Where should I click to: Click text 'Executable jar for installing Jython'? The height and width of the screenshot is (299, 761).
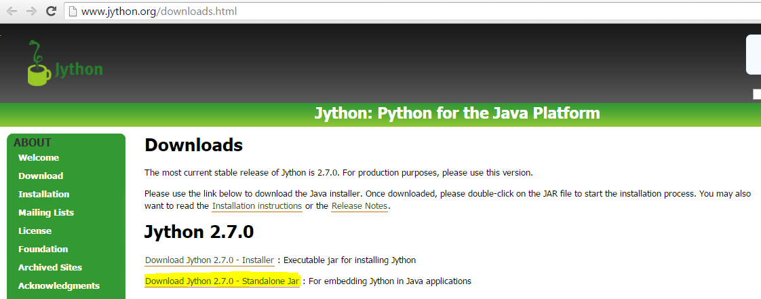point(349,260)
